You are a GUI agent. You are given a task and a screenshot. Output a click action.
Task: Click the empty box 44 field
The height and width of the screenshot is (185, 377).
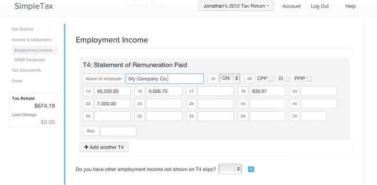coord(267,103)
